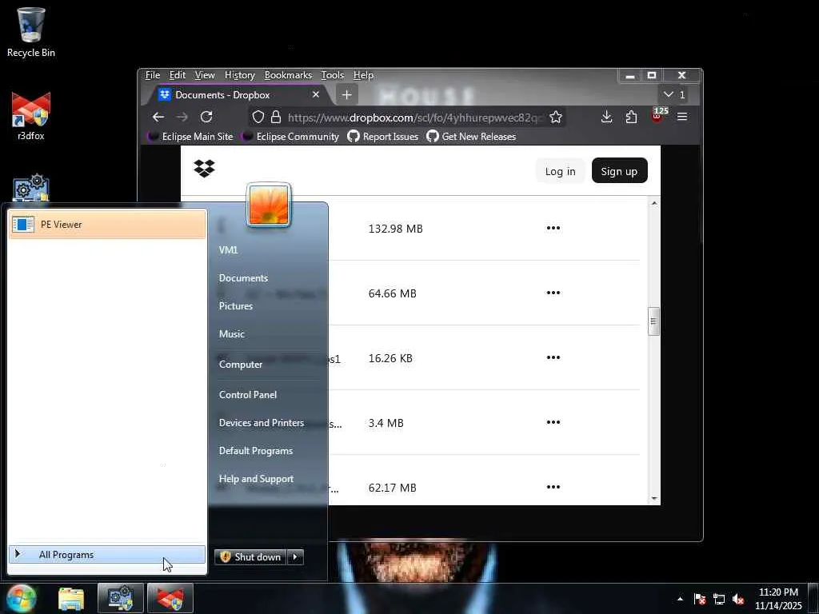Close the Documents - Dropbox tab
The height and width of the screenshot is (614, 819).
[315, 94]
